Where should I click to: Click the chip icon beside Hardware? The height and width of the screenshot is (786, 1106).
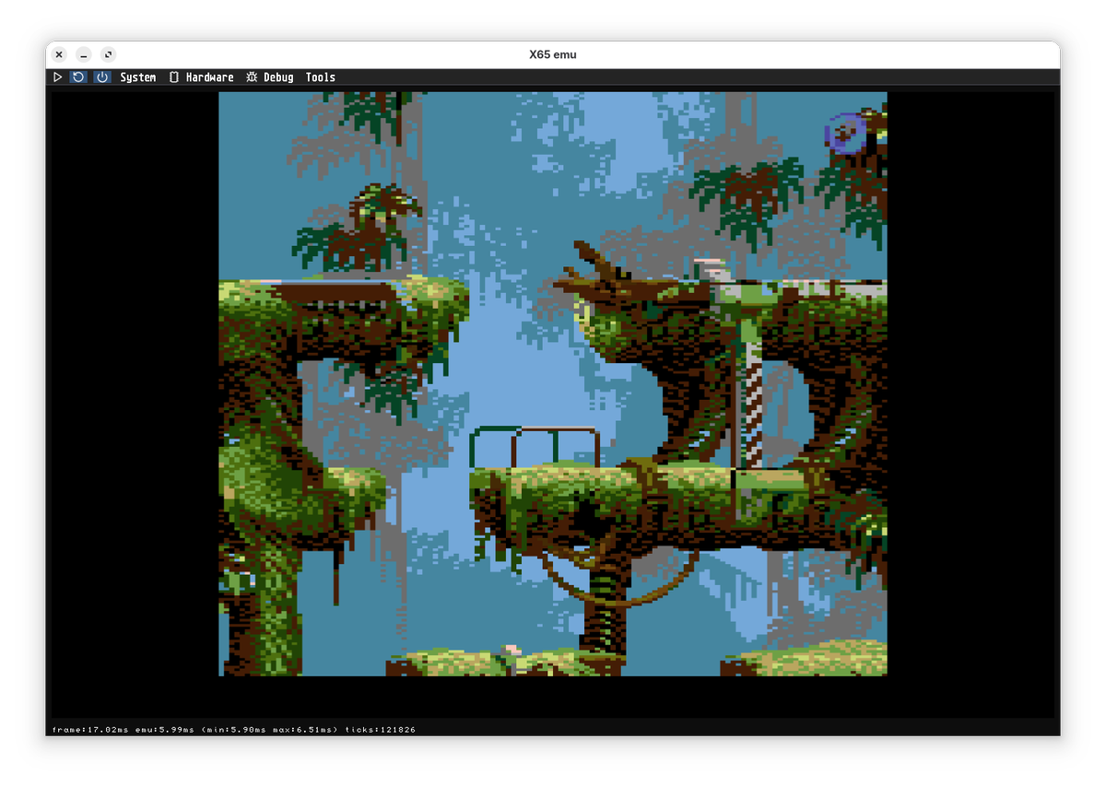coord(174,77)
